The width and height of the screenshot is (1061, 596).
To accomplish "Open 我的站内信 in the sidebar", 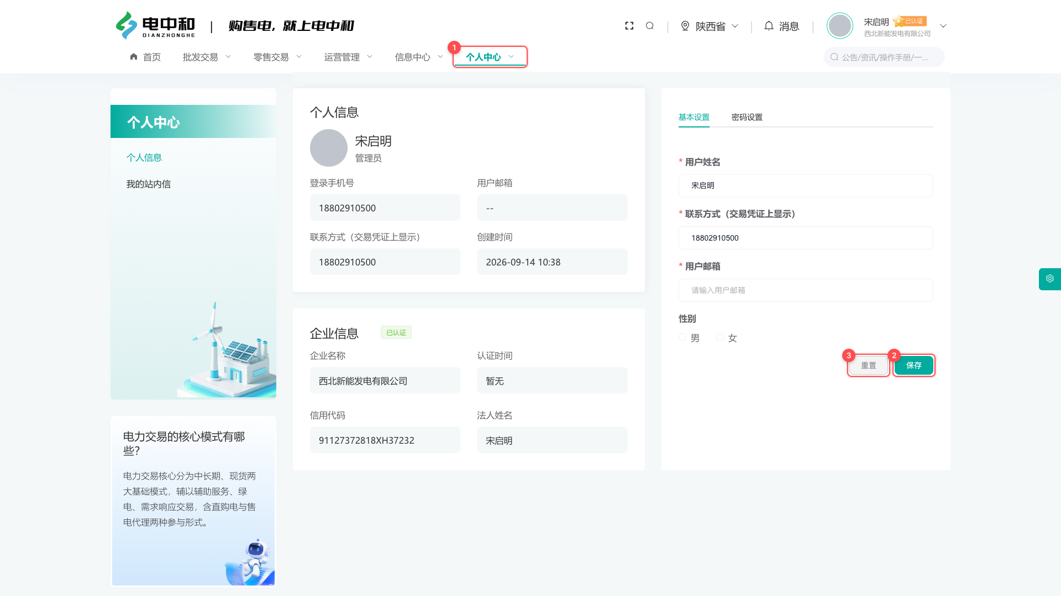I will 149,184.
